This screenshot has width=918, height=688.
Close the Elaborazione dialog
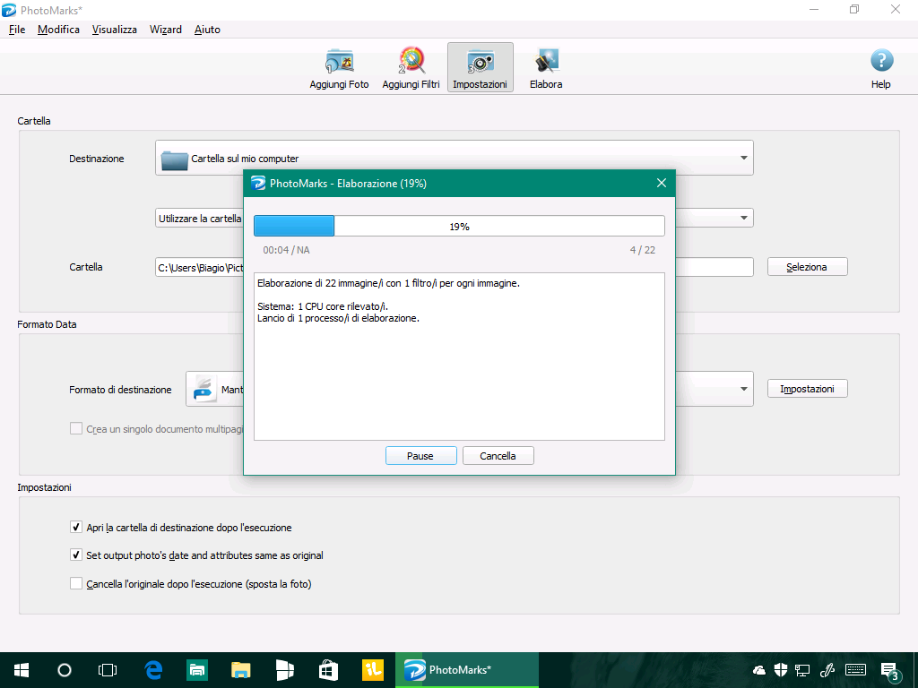662,183
